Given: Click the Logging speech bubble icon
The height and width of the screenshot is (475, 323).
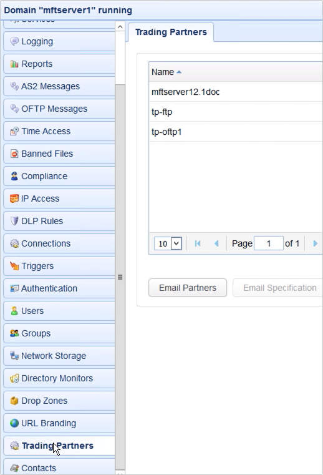Looking at the screenshot, I should 14,41.
